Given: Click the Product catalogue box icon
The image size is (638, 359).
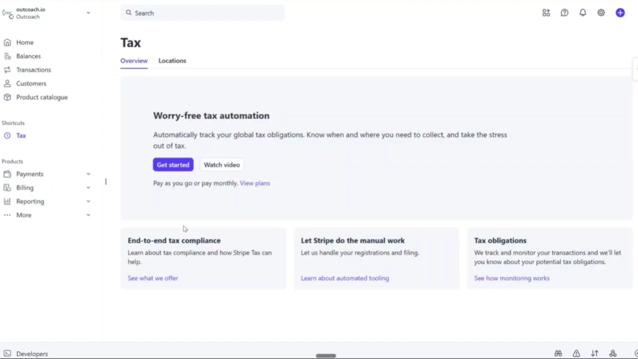Looking at the screenshot, I should tap(7, 97).
